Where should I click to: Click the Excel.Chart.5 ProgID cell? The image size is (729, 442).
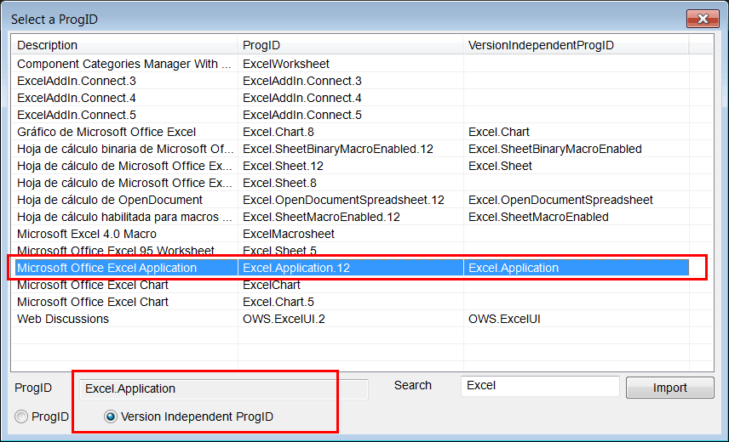tap(350, 302)
